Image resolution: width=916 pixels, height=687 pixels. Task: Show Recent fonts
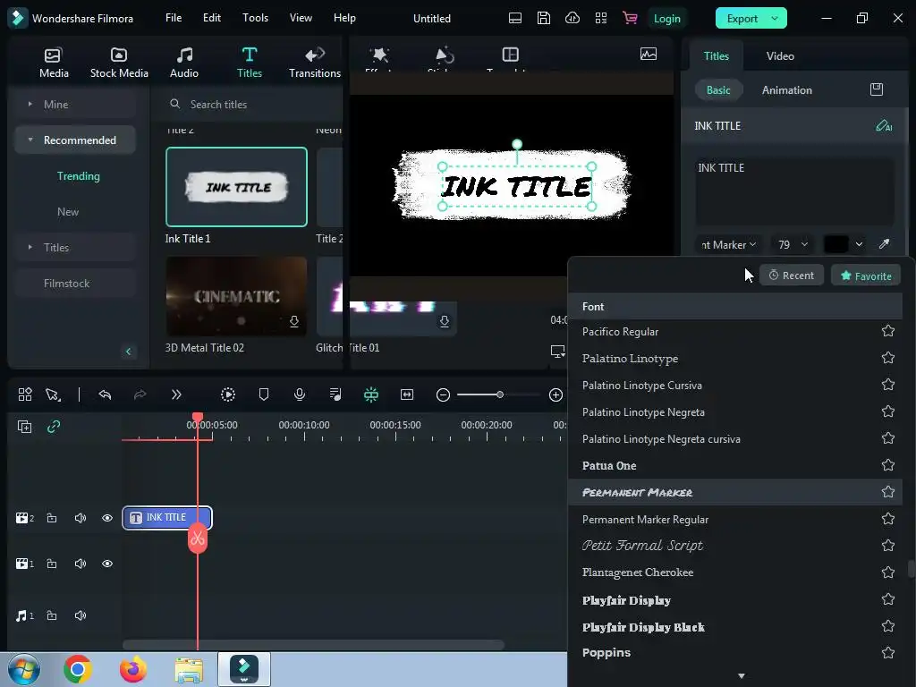(x=791, y=276)
